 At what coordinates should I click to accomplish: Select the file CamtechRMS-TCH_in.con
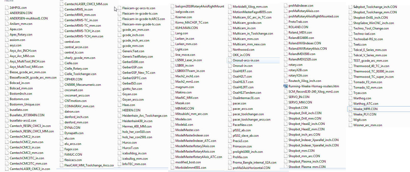coord(82,31)
